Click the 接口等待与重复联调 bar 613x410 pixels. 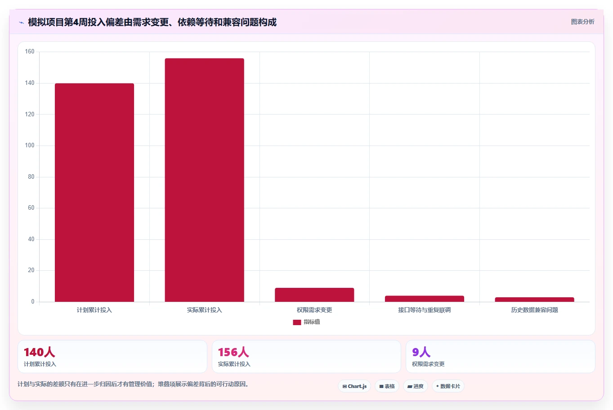425,299
